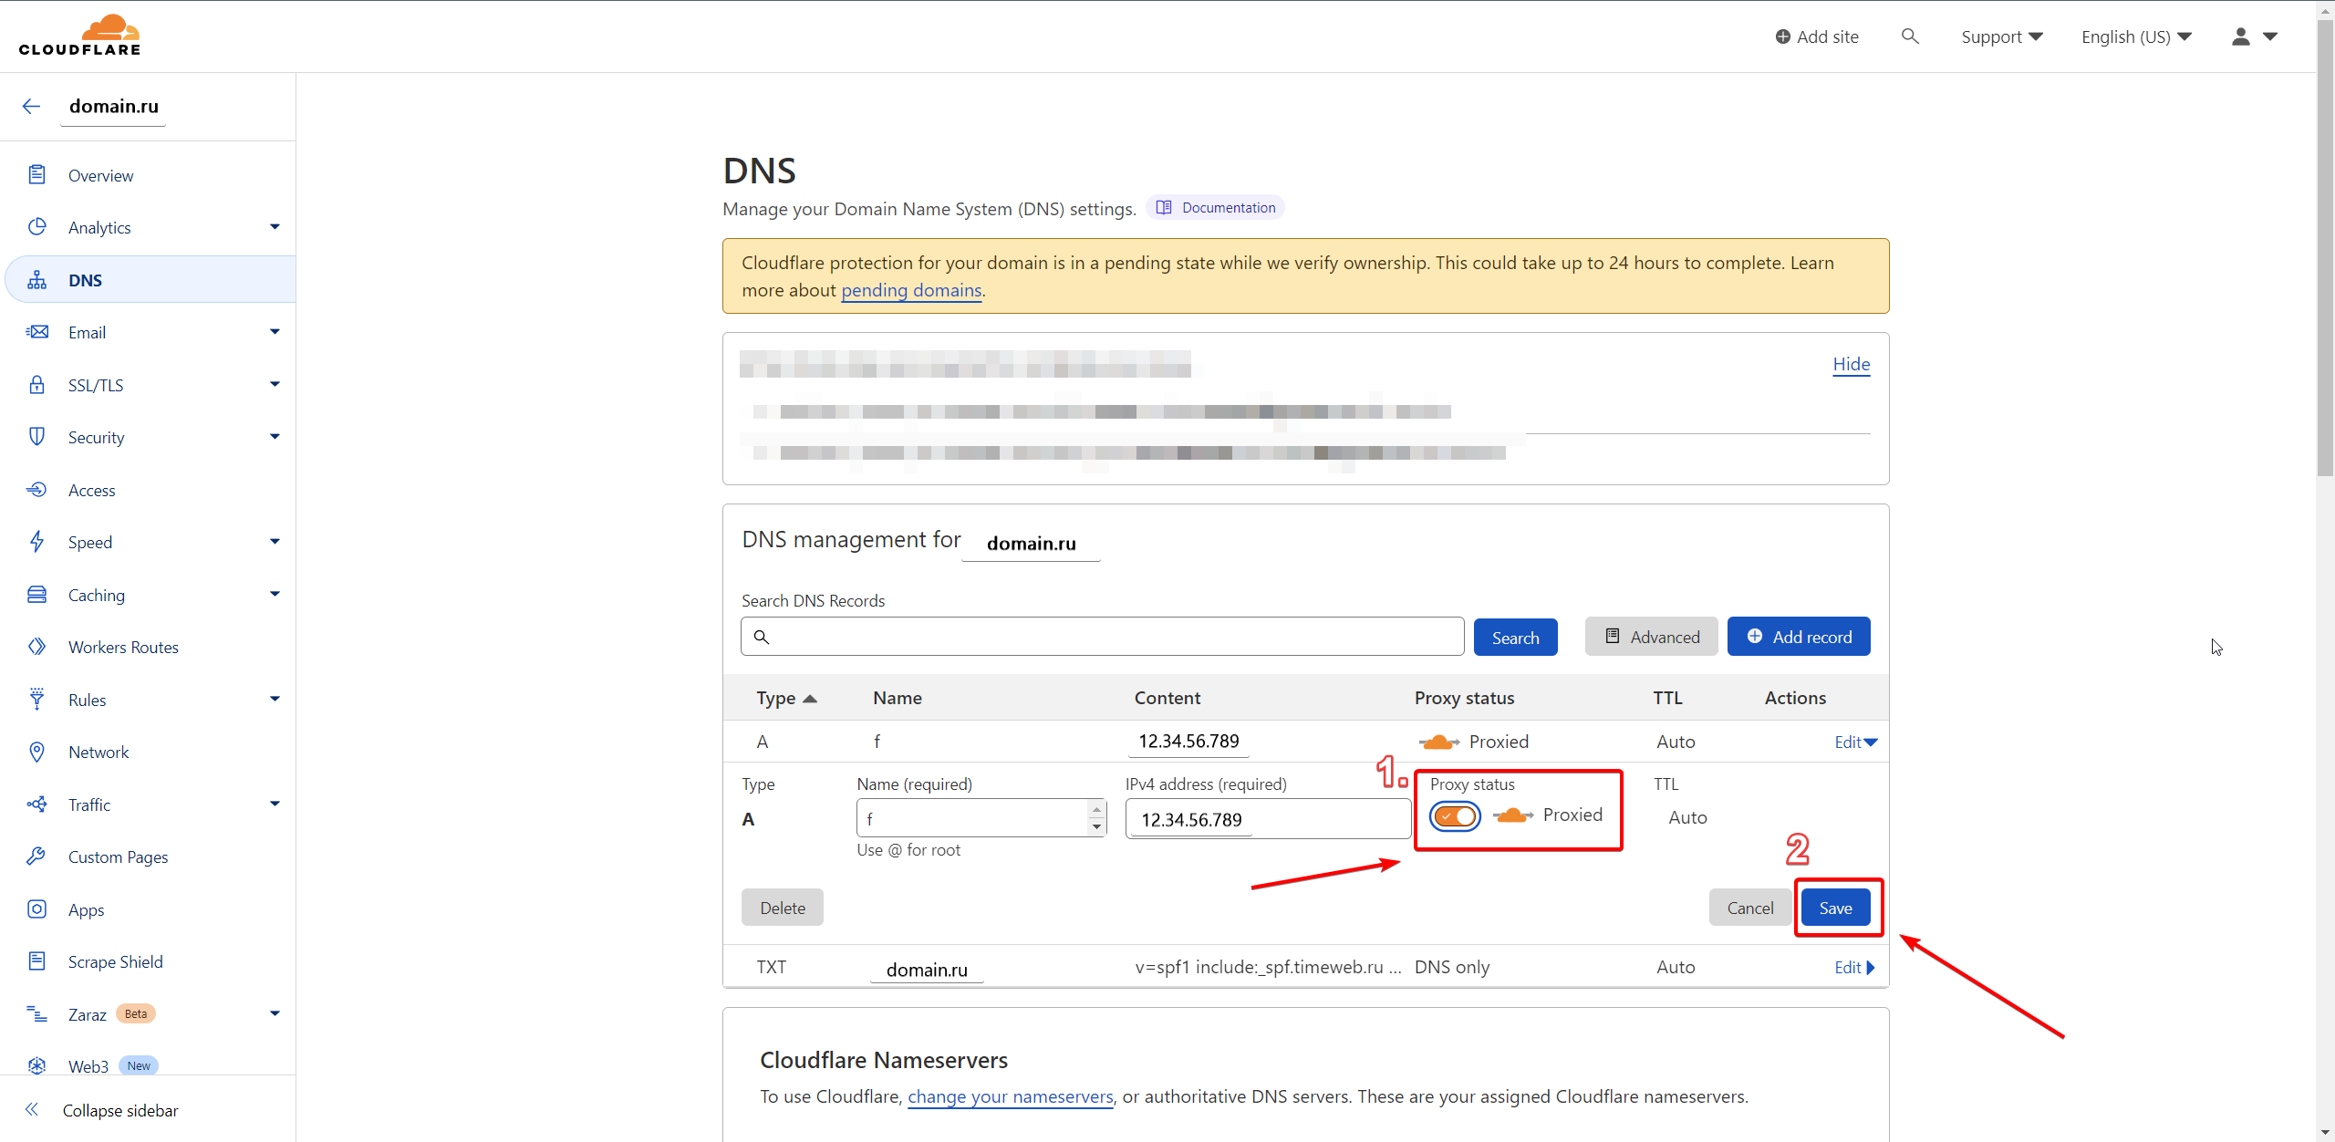The image size is (2335, 1142).
Task: Open the Support dropdown menu
Action: [2001, 36]
